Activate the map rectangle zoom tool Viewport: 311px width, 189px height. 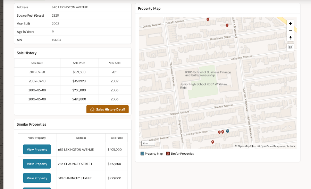pos(291,47)
